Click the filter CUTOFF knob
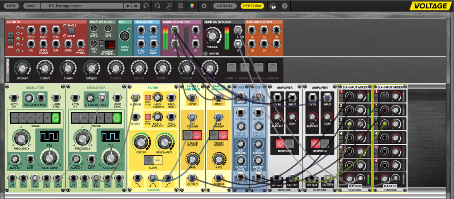Screen dimensions: 454x199 141,141
